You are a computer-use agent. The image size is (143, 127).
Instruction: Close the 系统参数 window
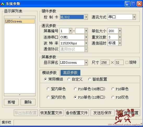(x=139, y=4)
